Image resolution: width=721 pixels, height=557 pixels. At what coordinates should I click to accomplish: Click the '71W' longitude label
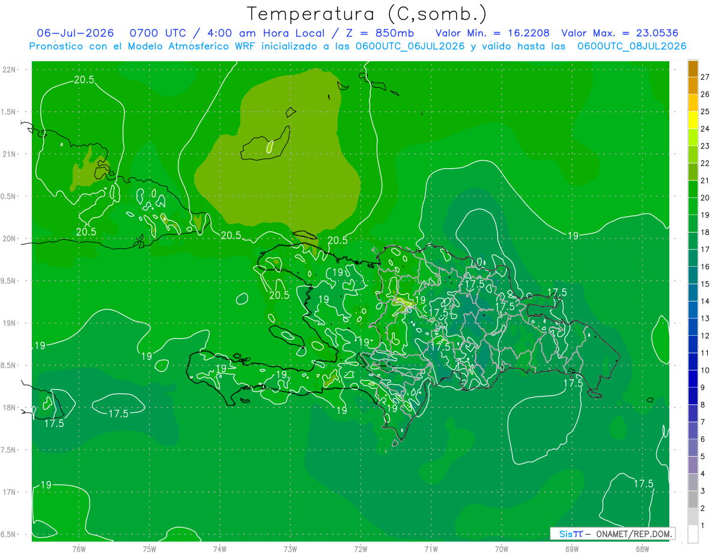[431, 549]
